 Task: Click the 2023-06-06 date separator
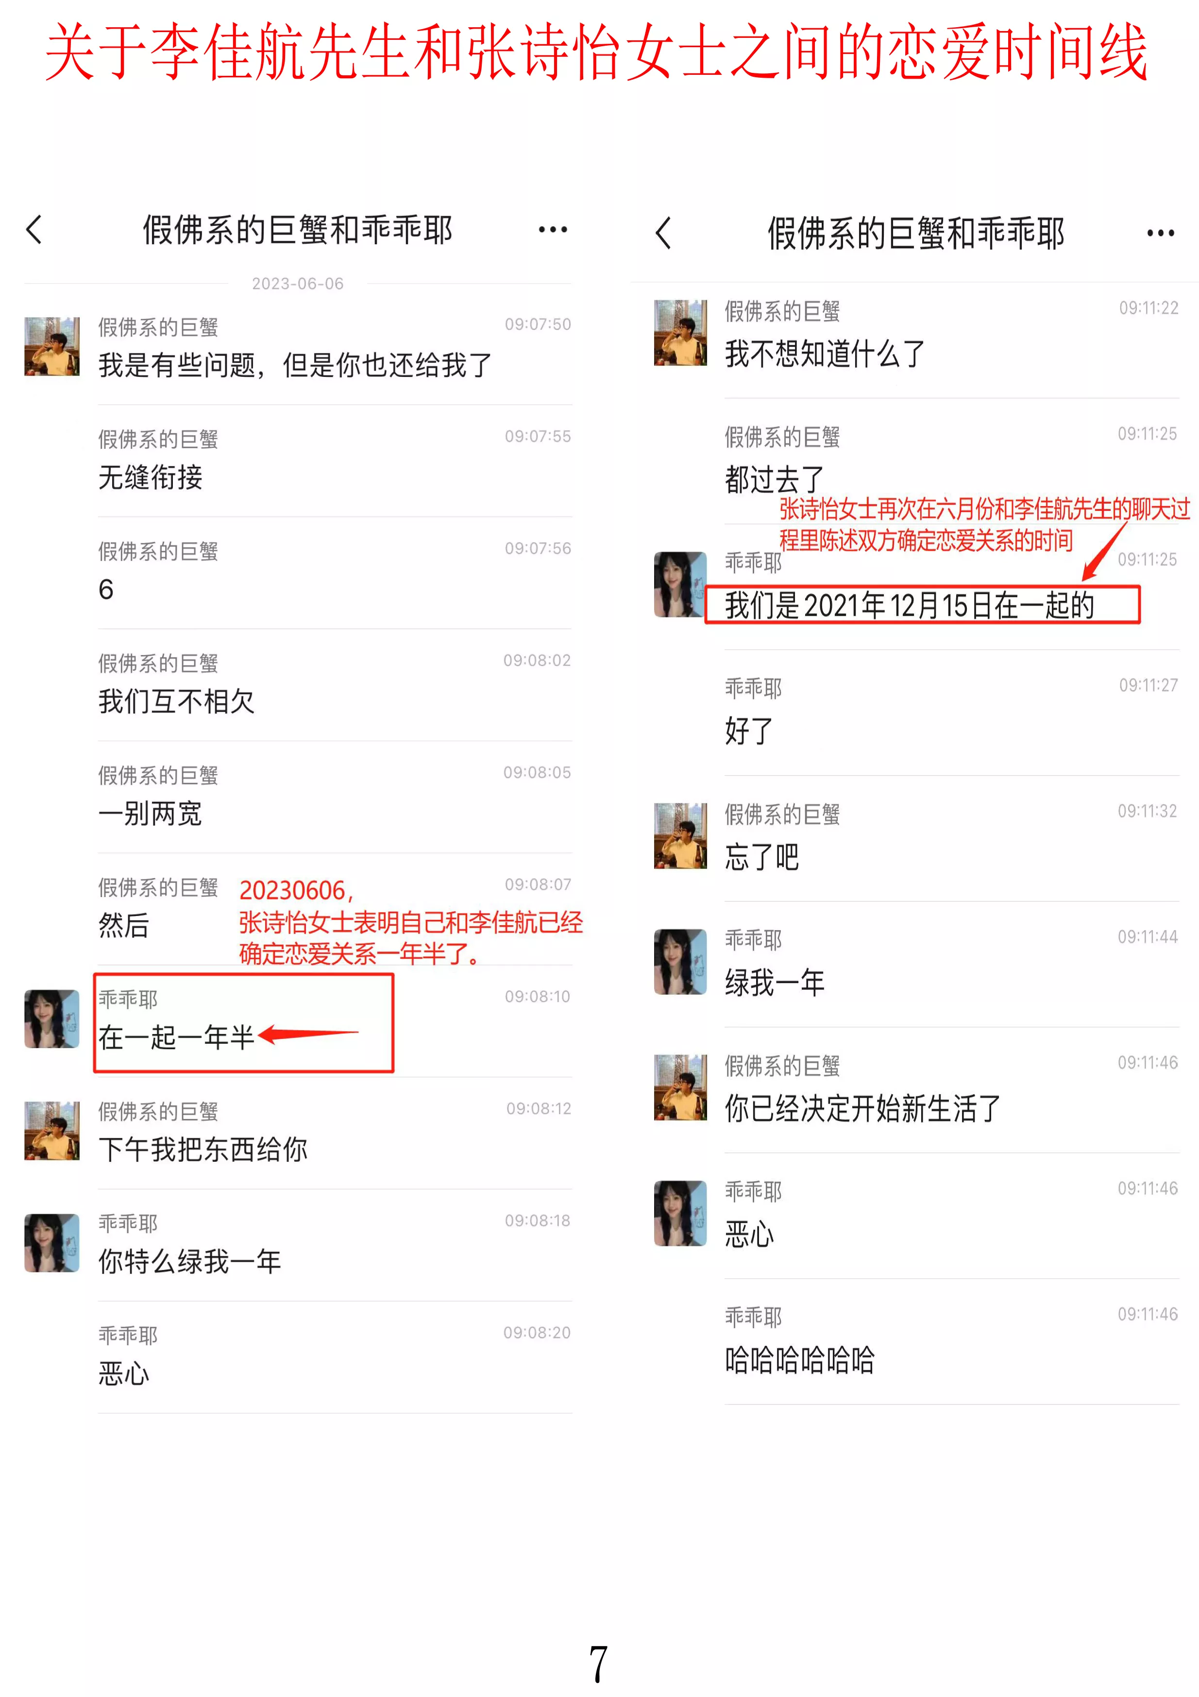tap(298, 284)
